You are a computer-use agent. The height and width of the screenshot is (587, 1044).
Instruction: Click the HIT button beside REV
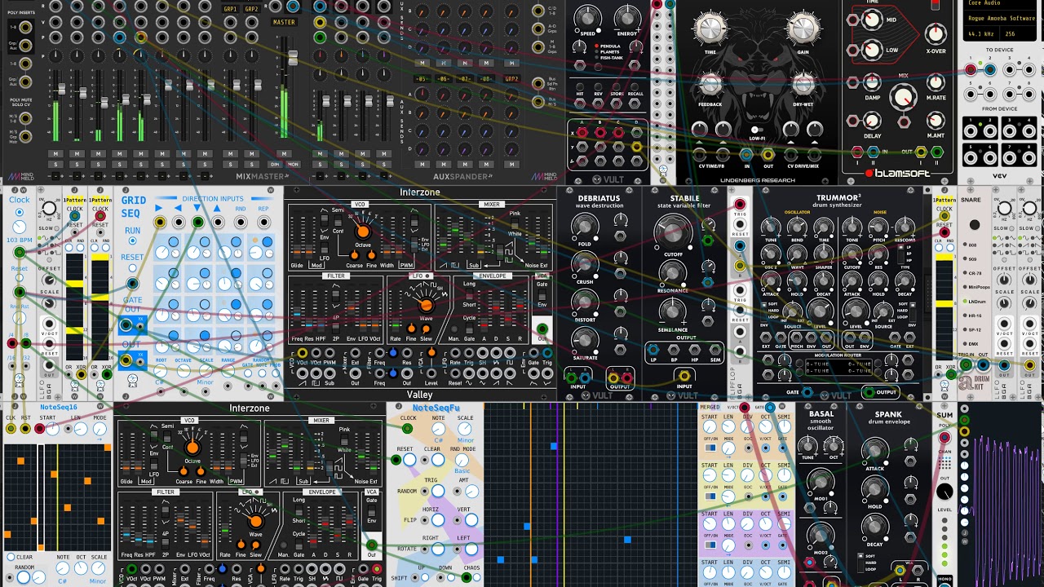coord(580,87)
